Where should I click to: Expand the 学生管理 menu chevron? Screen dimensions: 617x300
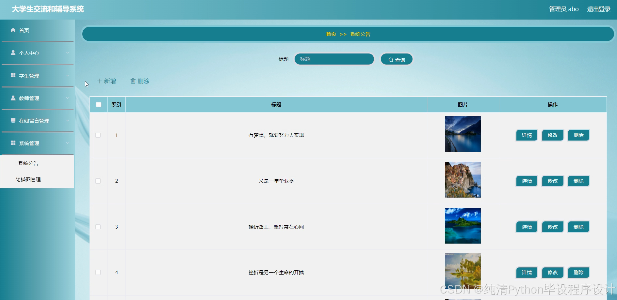pyautogui.click(x=68, y=75)
